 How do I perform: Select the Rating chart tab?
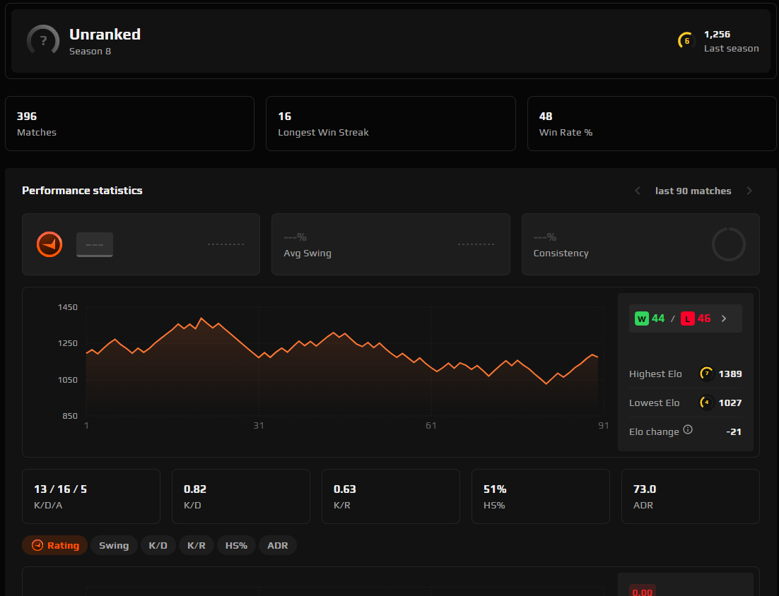tap(54, 545)
